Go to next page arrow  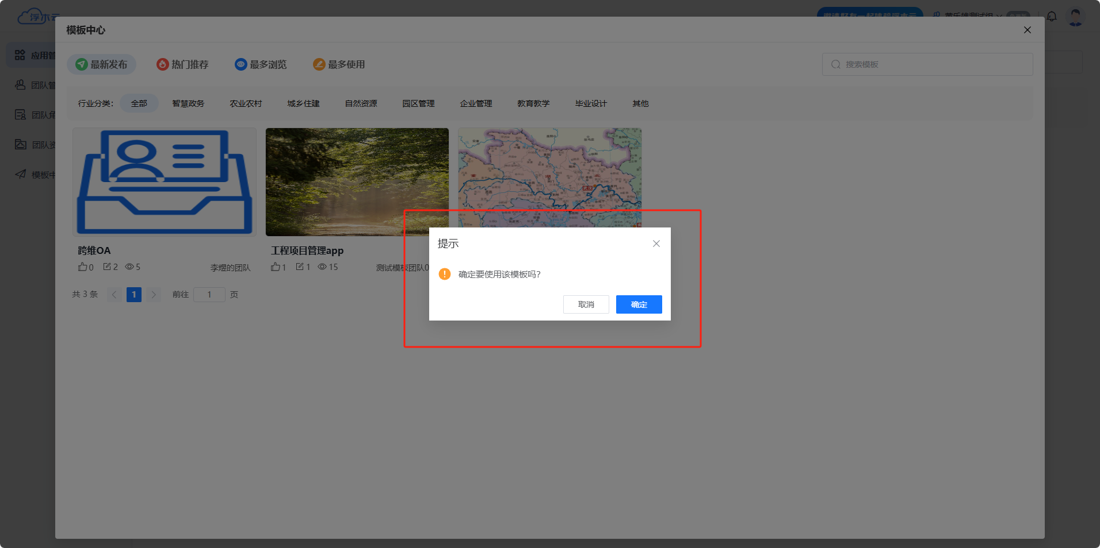[x=154, y=295]
